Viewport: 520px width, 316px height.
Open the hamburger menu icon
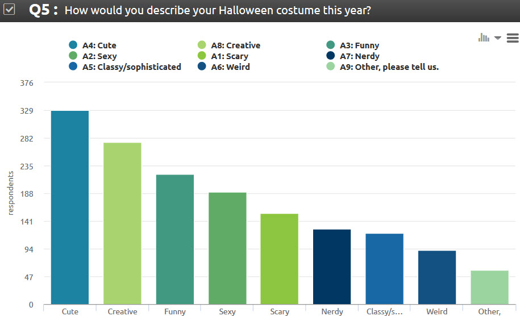click(513, 38)
